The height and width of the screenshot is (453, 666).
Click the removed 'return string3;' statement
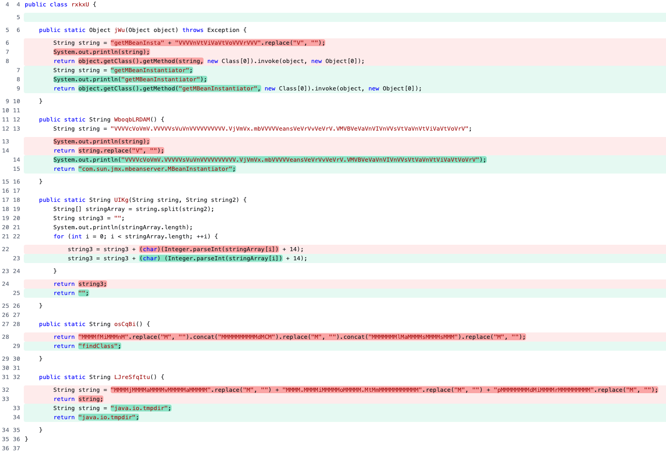coord(80,284)
